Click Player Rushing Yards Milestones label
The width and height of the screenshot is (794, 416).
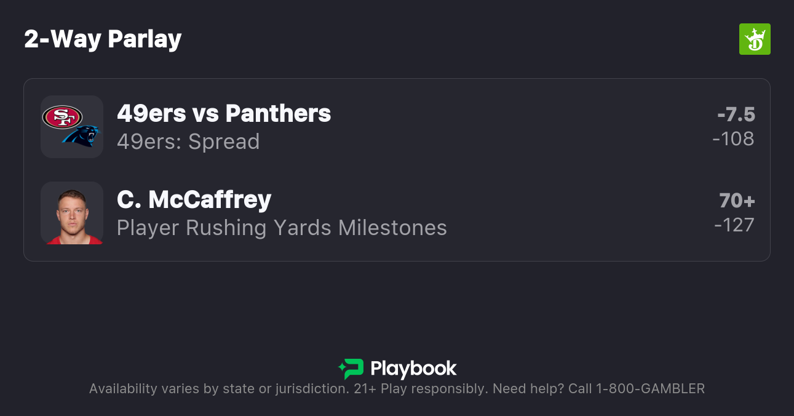(x=282, y=228)
